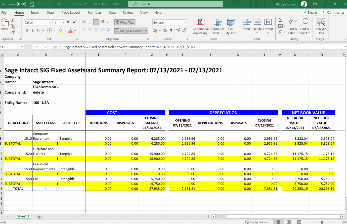Apply Percent Style number format
This screenshot has width=347, height=224.
pos(165,30)
